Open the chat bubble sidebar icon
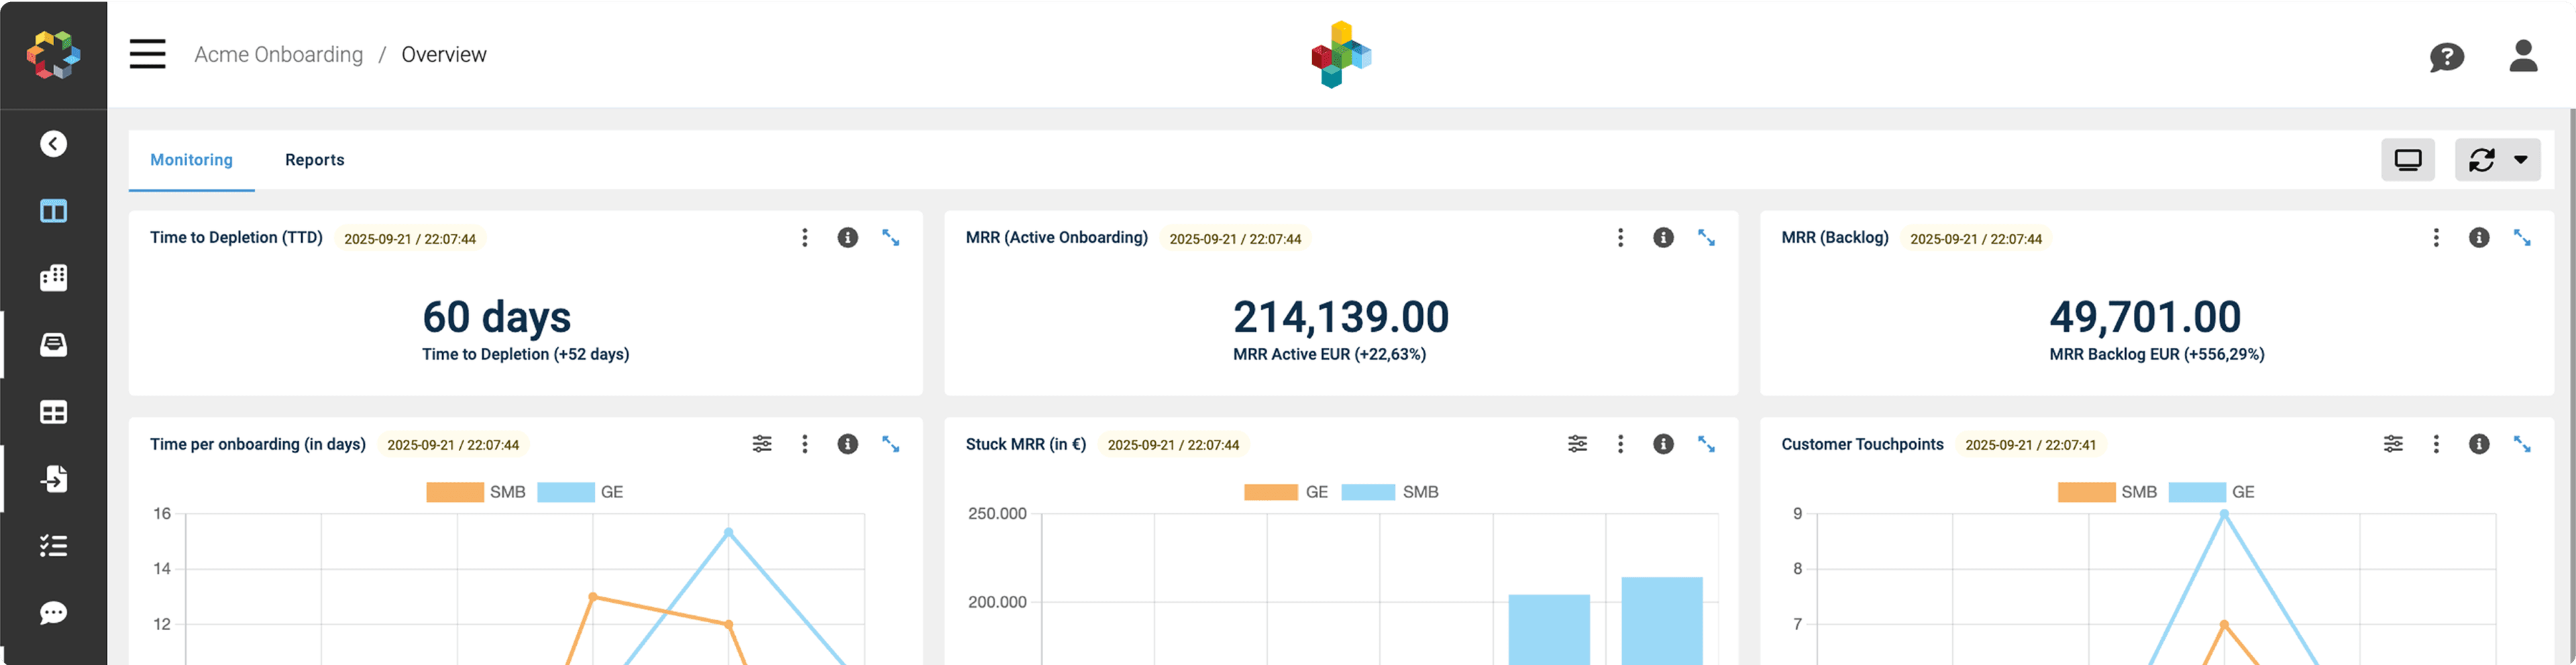Image resolution: width=2576 pixels, height=665 pixels. [x=54, y=613]
